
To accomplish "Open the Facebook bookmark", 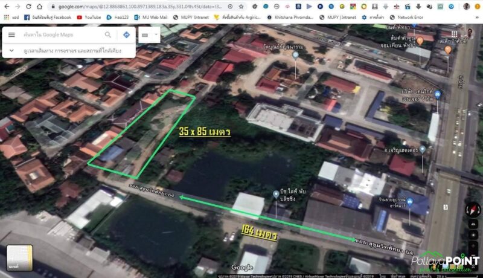I will click(x=47, y=18).
